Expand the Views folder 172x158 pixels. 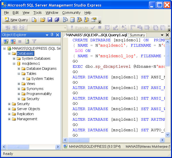(x=19, y=84)
